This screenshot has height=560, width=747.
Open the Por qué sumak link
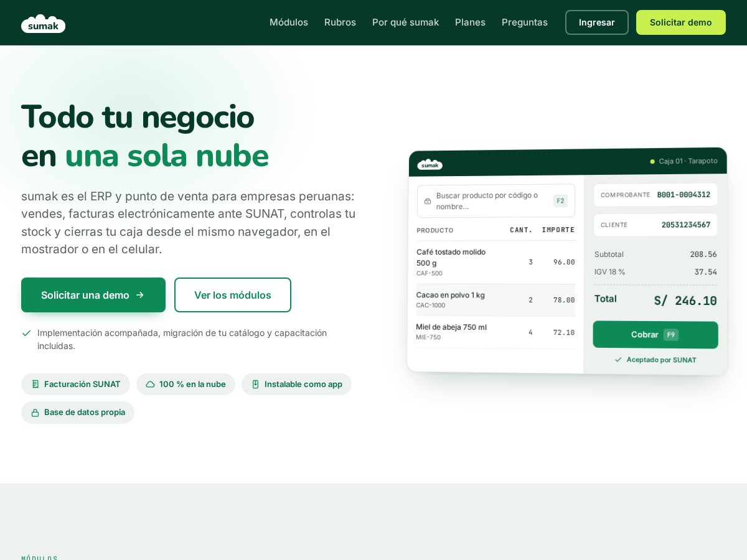point(405,22)
